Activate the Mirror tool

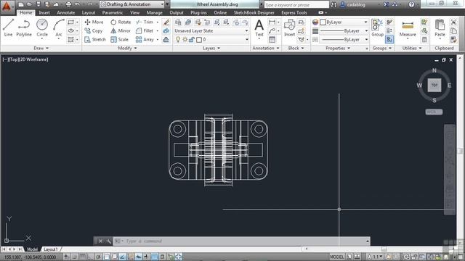(x=121, y=30)
